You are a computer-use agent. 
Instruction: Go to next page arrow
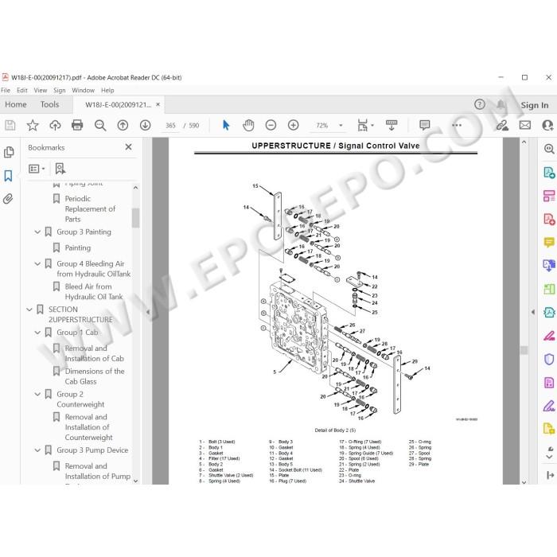[145, 125]
